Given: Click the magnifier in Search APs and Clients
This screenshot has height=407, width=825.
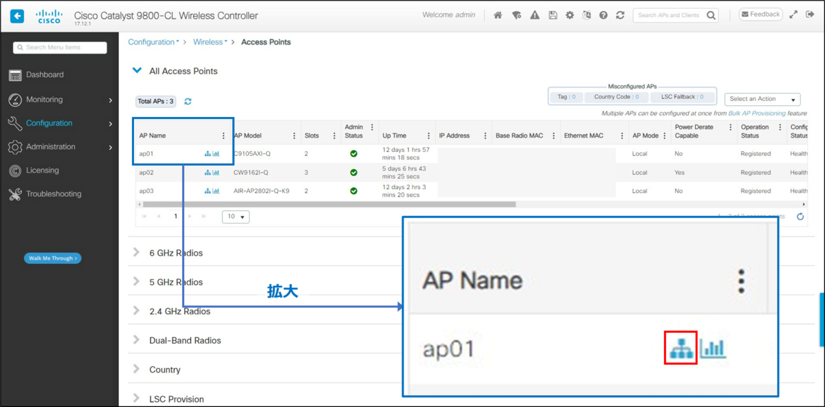Looking at the screenshot, I should coord(711,15).
